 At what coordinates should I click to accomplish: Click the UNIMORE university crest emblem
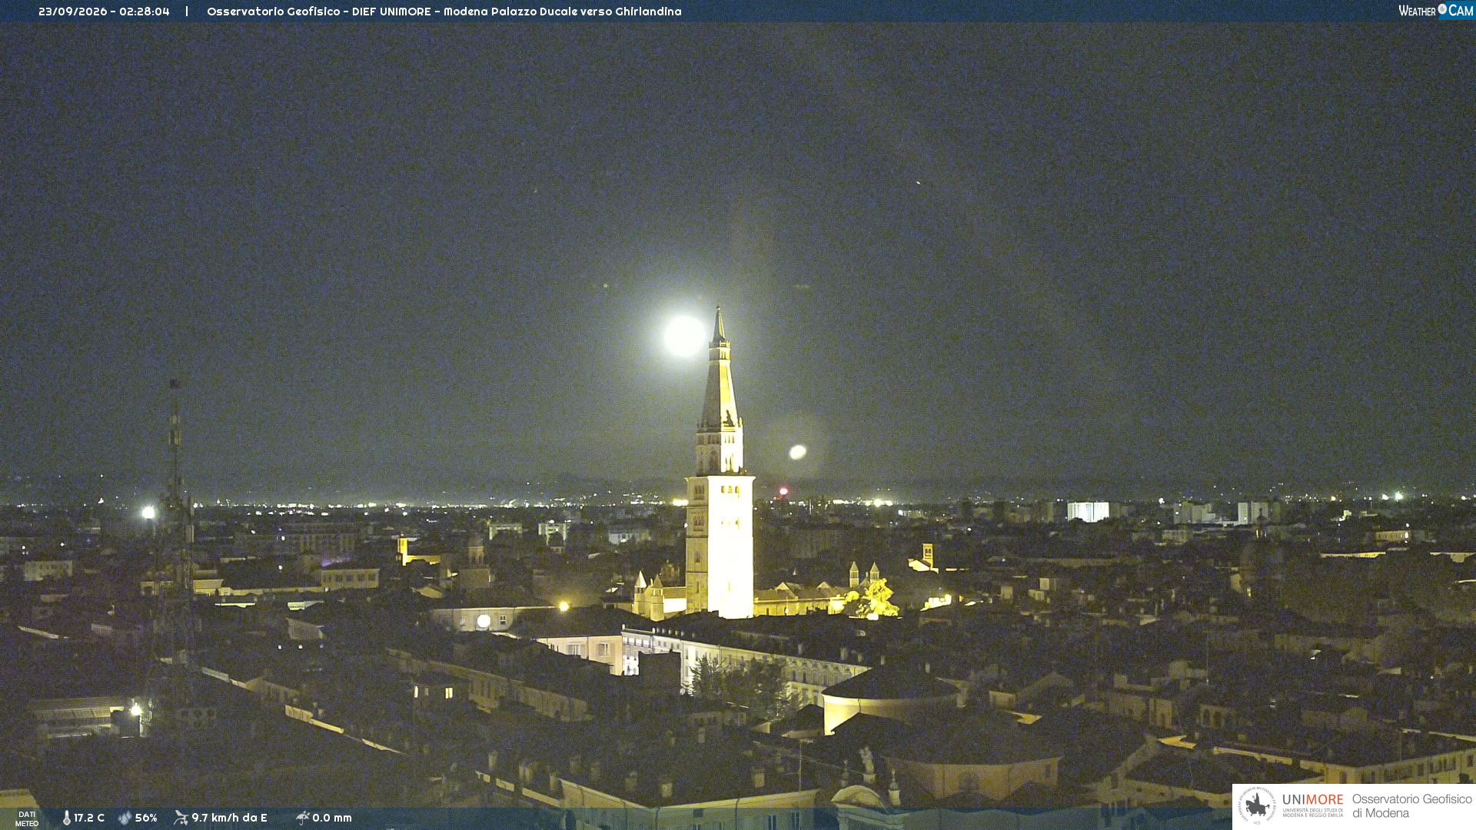[1257, 805]
